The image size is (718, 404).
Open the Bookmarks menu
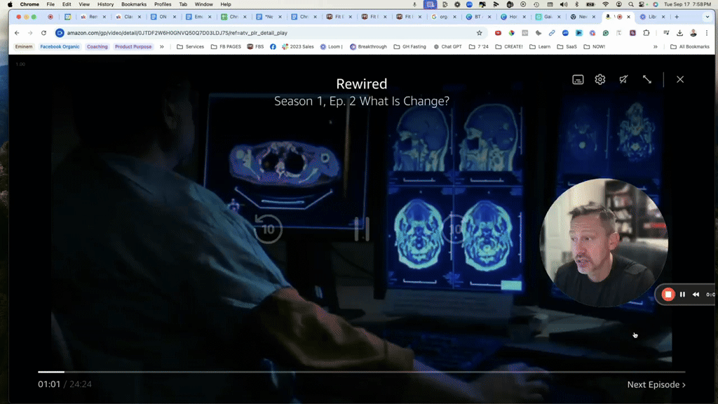click(x=134, y=4)
